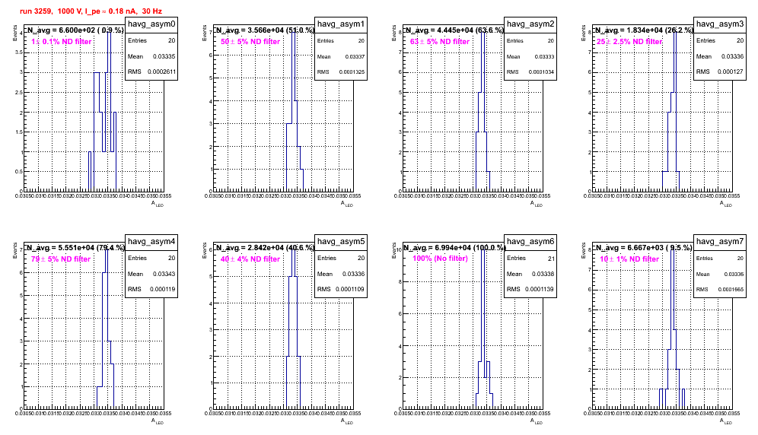
Task: Click RMS 0.0001325 in havg_asym1 stats
Action: [341, 71]
